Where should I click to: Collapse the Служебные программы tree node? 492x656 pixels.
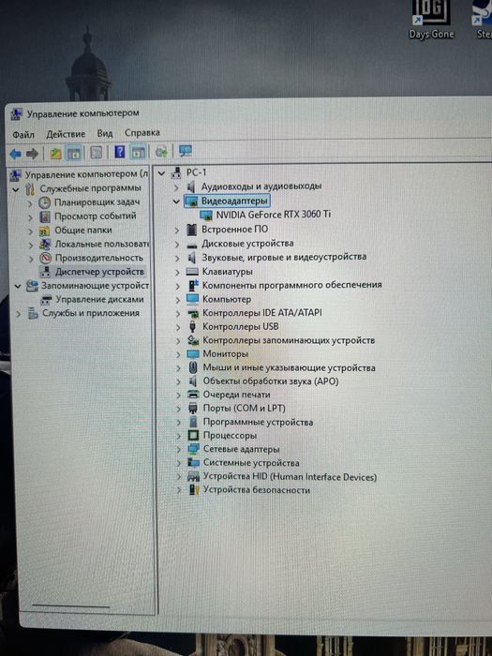click(x=16, y=189)
